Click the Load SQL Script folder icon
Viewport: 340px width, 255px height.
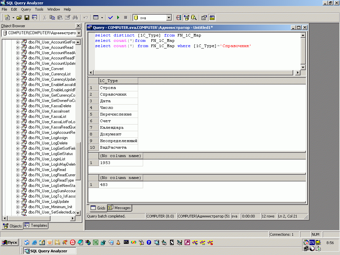[19, 18]
